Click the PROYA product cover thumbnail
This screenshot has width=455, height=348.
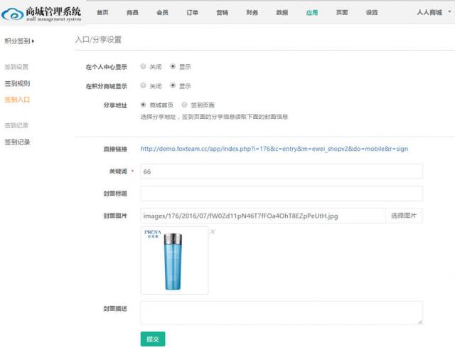[174, 260]
